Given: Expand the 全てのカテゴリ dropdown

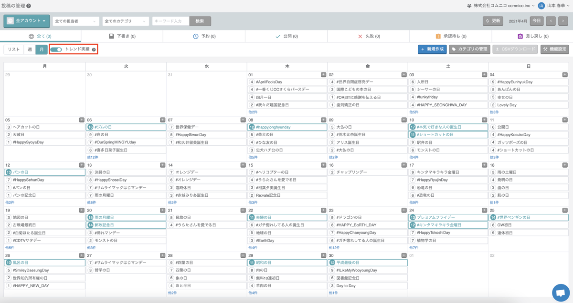Looking at the screenshot, I should coord(126,21).
